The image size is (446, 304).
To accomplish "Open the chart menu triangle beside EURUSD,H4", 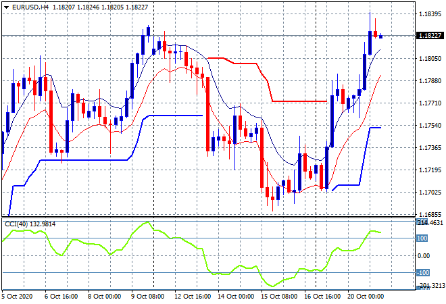I will 6,7.
